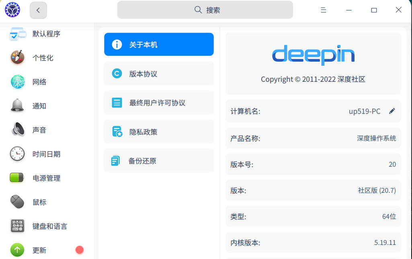Click the 个性化 label in sidebar
This screenshot has width=412, height=259.
point(43,58)
